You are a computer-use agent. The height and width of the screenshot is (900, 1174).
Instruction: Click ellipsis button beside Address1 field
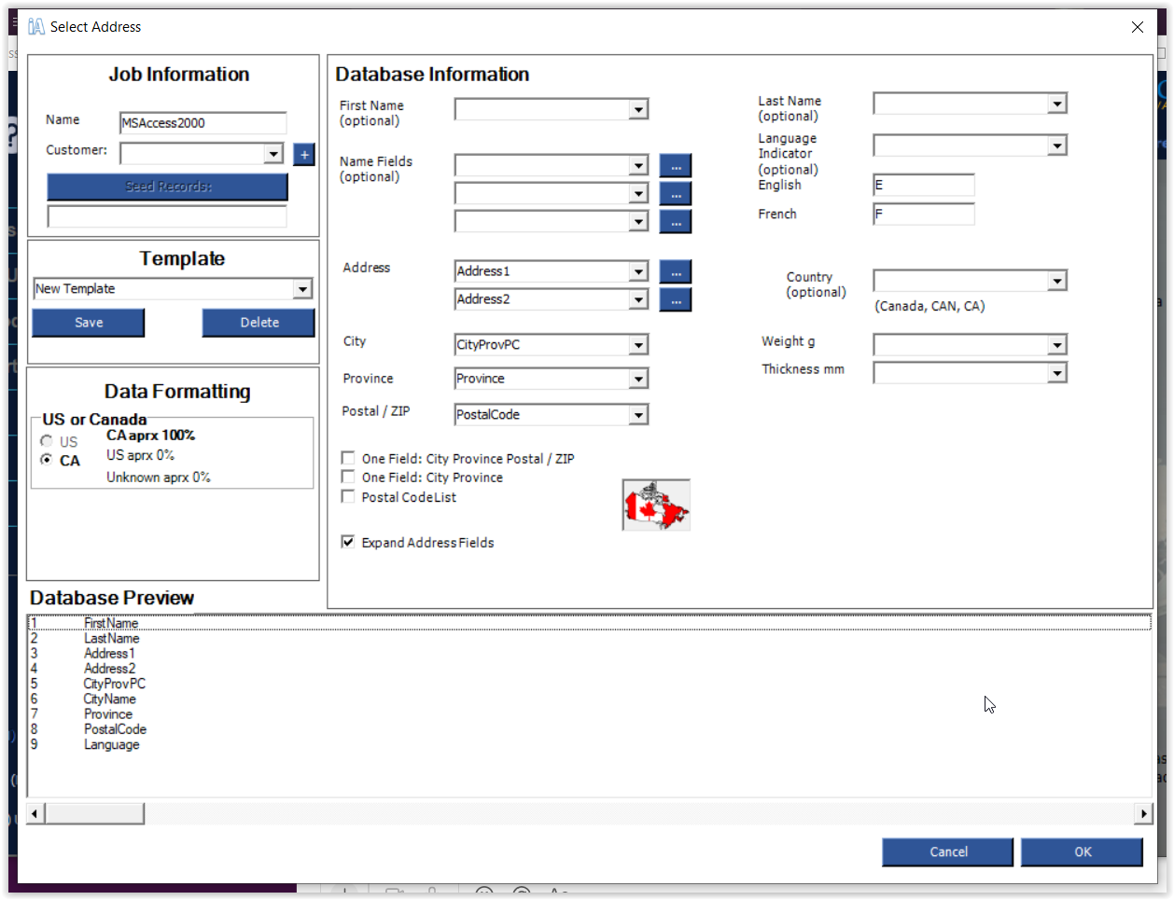point(676,272)
